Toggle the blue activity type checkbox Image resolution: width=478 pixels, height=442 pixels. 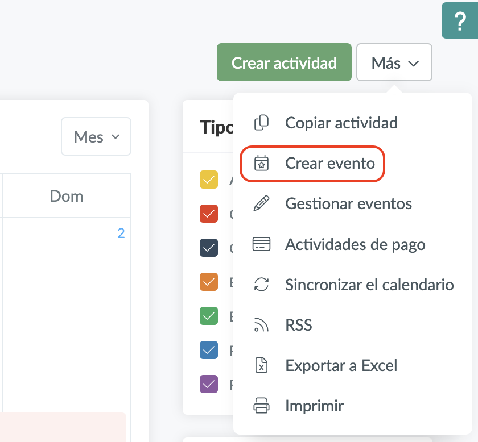(208, 350)
